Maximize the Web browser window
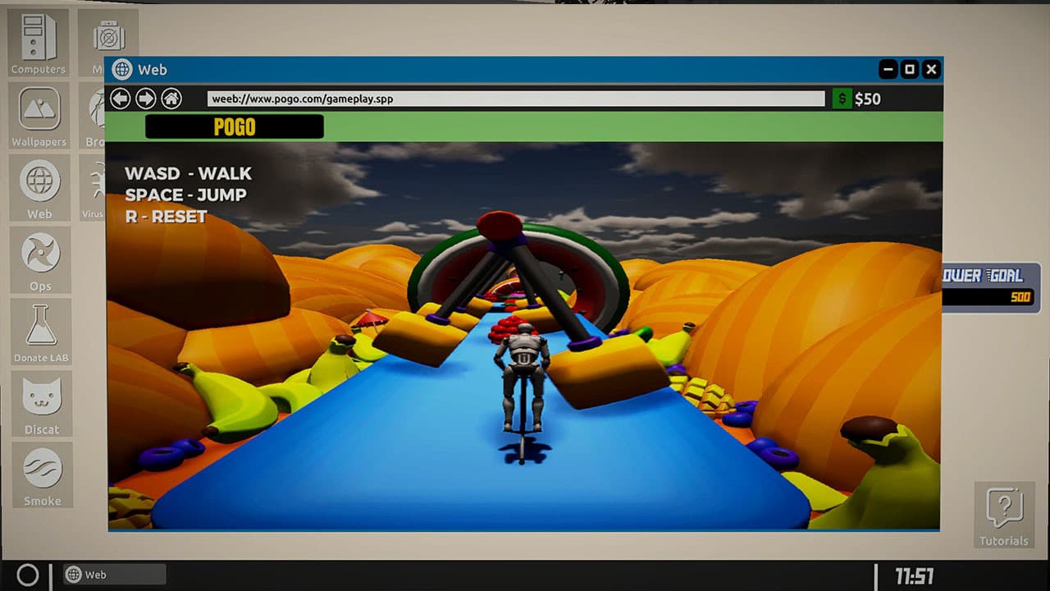 tap(909, 70)
